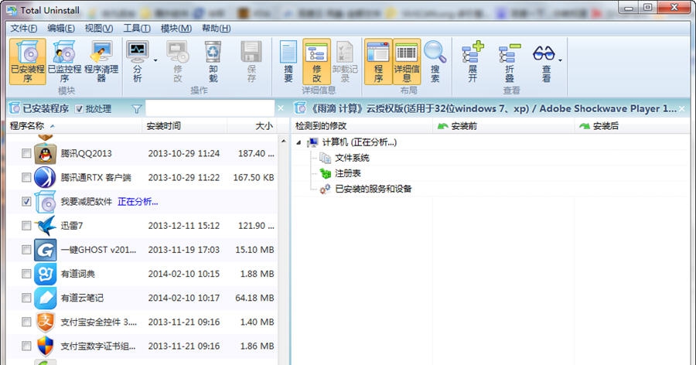Open the 分析 dropdown arrow

[x=155, y=60]
